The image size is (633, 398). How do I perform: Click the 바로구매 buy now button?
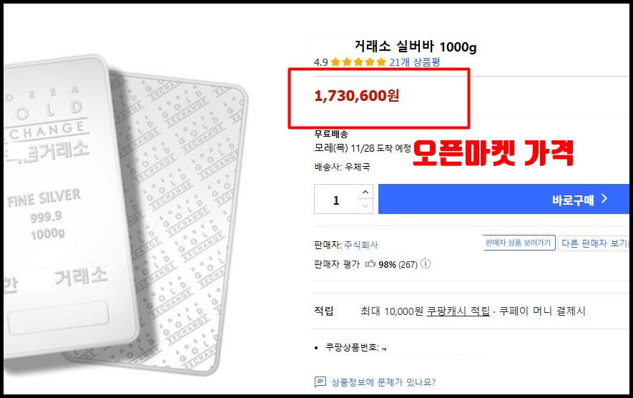pos(504,199)
